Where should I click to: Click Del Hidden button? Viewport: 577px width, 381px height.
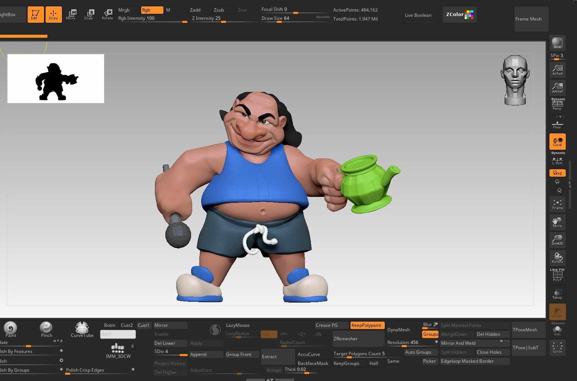[x=493, y=334]
